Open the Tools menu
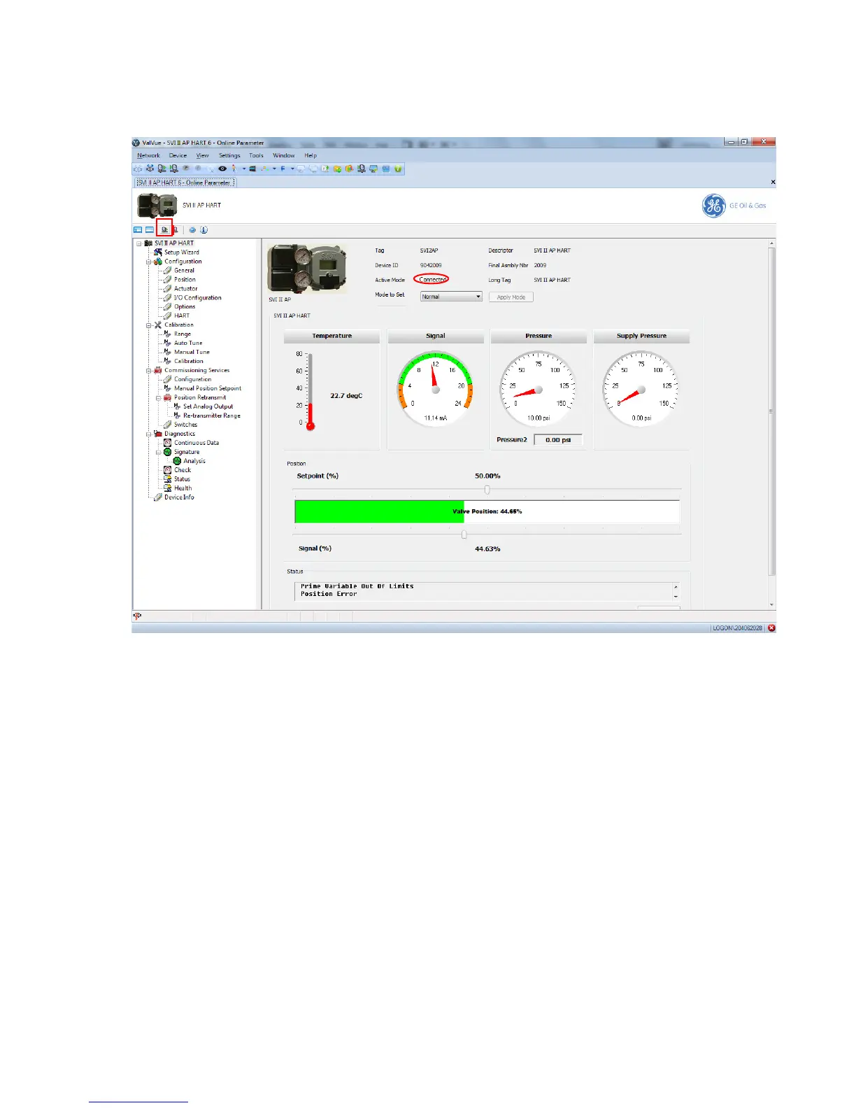The width and height of the screenshot is (856, 1108). pos(256,155)
